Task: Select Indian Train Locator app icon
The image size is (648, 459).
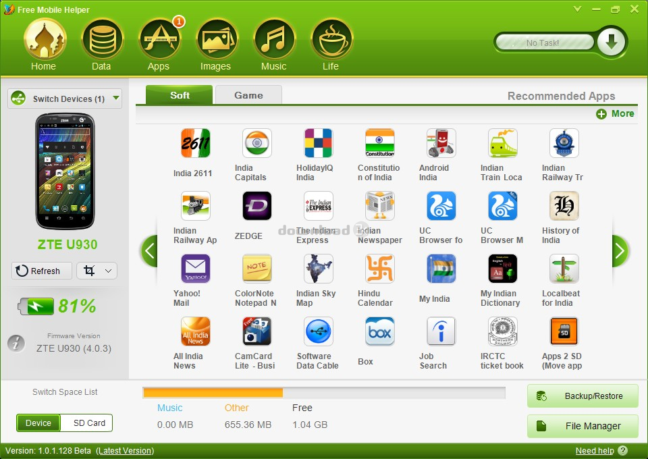Action: coord(502,143)
